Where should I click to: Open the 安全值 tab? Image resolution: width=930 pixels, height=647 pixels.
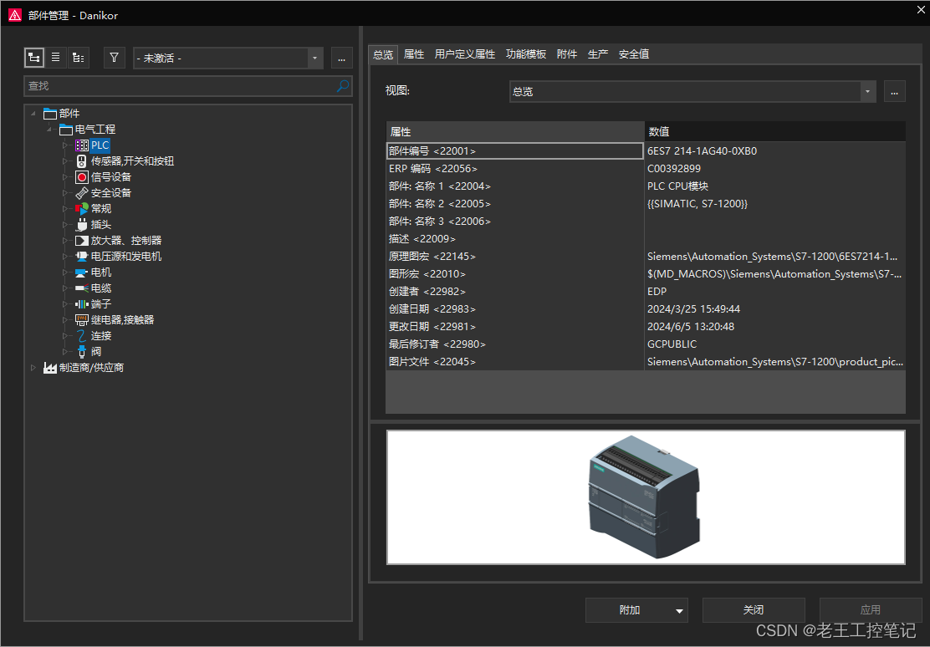tap(634, 54)
